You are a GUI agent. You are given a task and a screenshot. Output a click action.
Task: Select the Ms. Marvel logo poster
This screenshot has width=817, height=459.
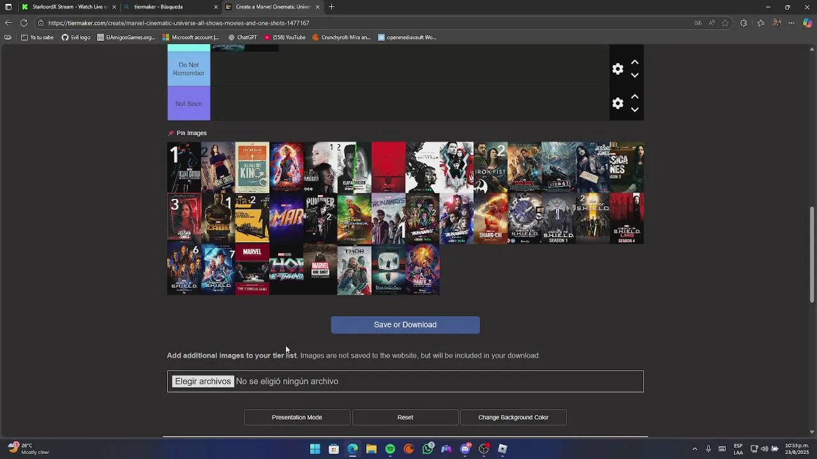(x=286, y=218)
